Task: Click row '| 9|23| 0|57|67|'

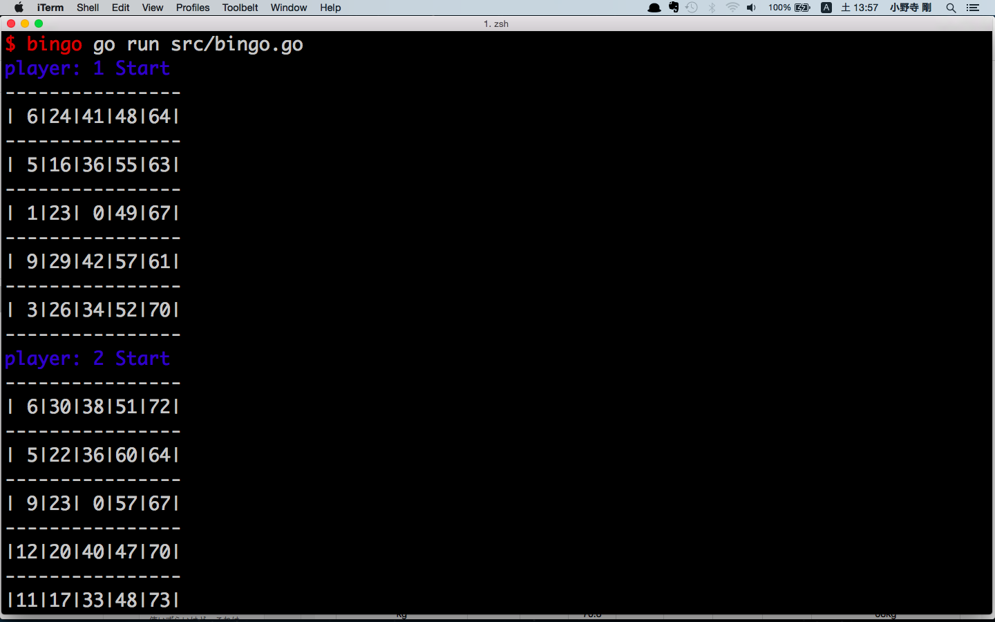Action: tap(93, 504)
